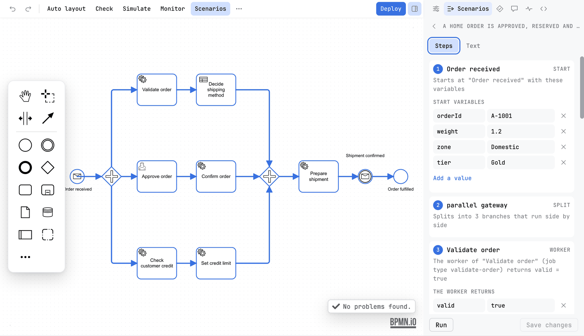
Task: Activate the global connect arrow tool
Action: pos(48,118)
